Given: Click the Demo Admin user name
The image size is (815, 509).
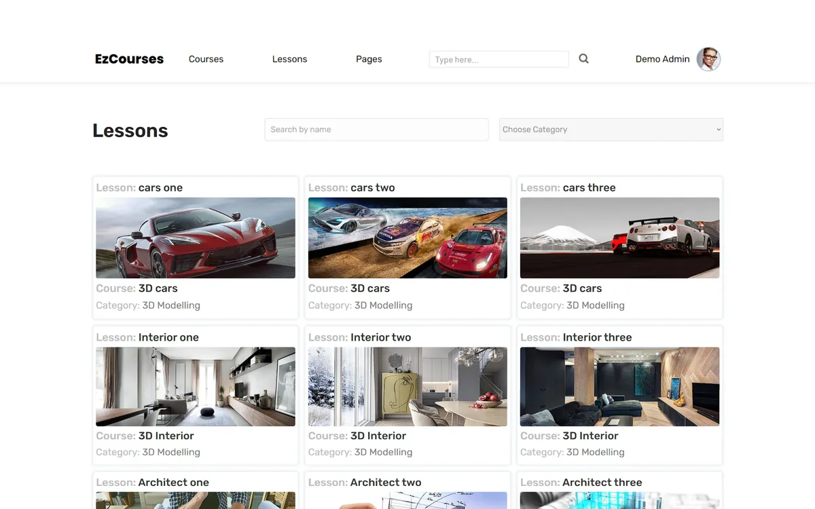Looking at the screenshot, I should pos(662,59).
